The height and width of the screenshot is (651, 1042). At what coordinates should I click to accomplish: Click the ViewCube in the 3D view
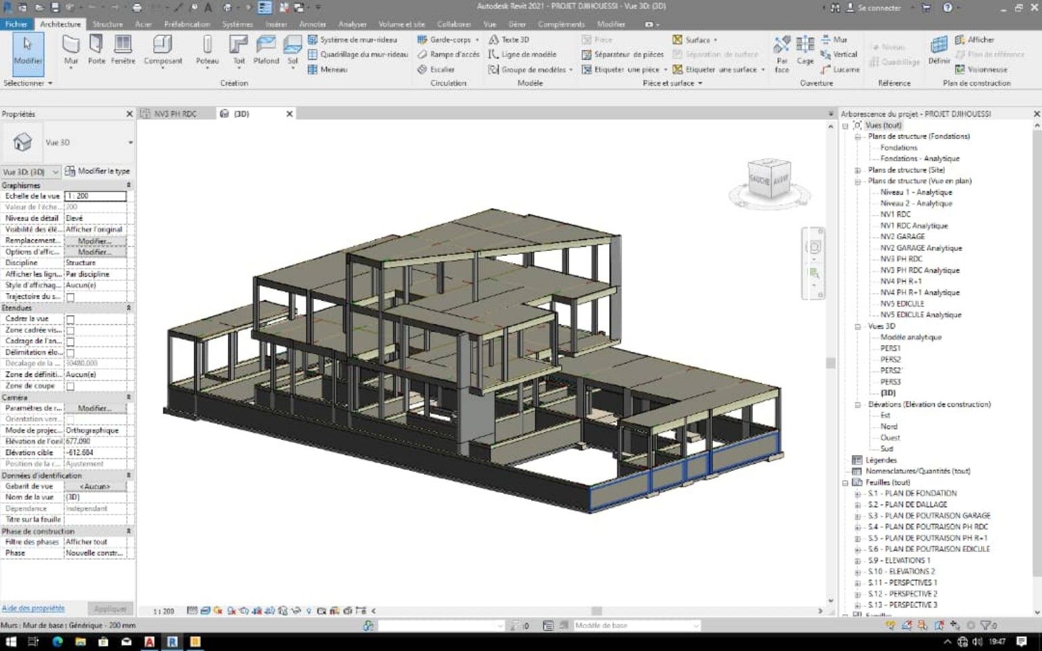[769, 179]
